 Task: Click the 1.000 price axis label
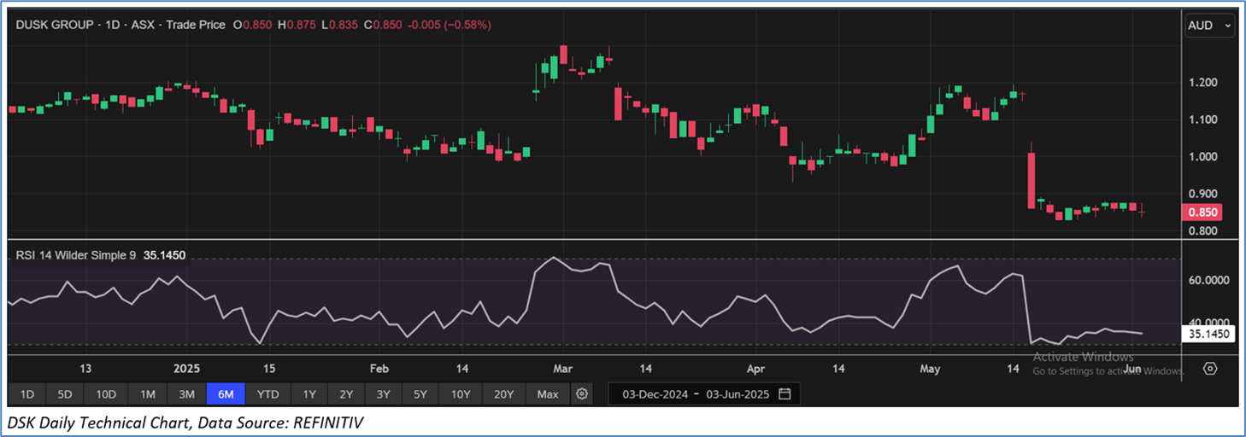(x=1205, y=157)
